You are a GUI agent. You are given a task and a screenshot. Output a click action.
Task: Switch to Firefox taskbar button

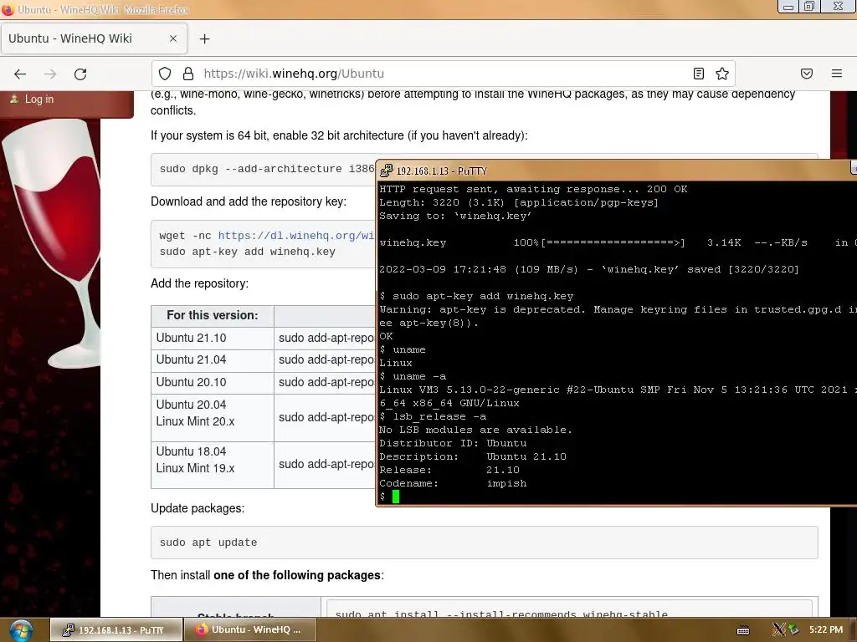tap(250, 630)
